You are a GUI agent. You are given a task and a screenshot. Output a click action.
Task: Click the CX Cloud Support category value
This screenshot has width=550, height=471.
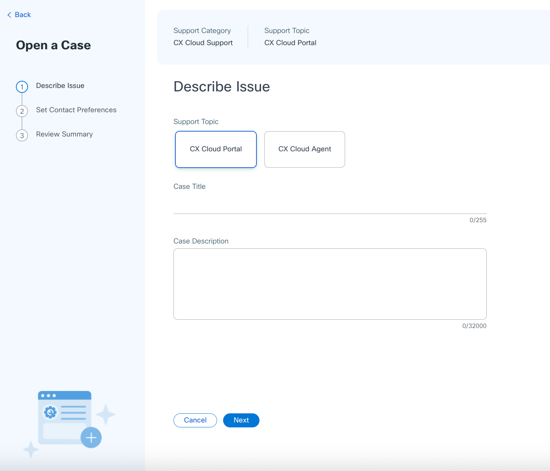[x=203, y=43]
